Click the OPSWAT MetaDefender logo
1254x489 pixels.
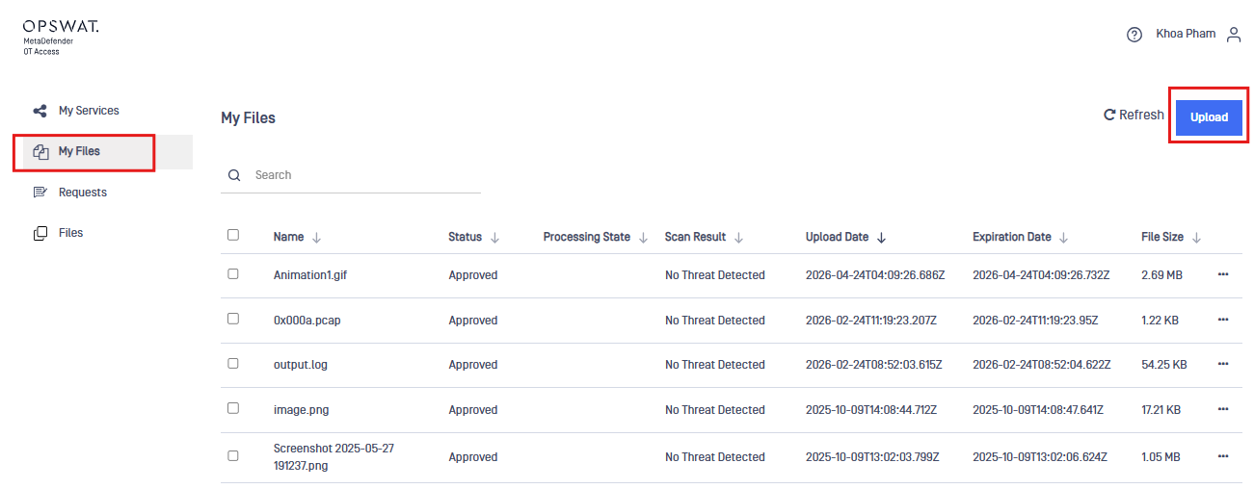point(61,38)
